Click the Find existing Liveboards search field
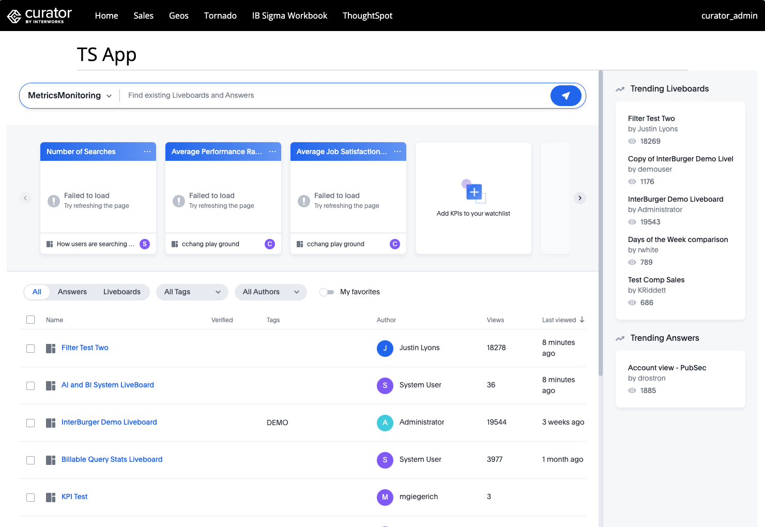 click(x=336, y=96)
